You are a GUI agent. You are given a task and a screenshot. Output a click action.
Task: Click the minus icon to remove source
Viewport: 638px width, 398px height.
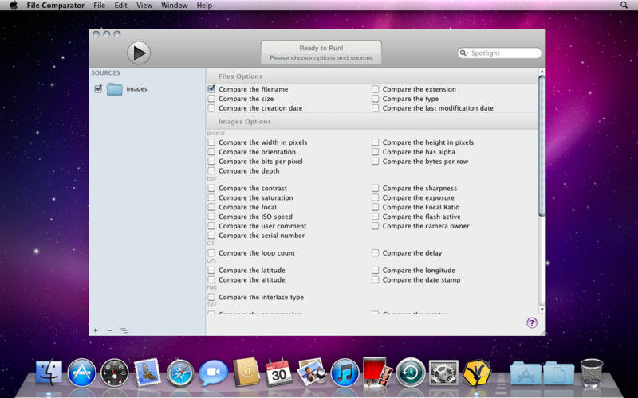point(109,330)
